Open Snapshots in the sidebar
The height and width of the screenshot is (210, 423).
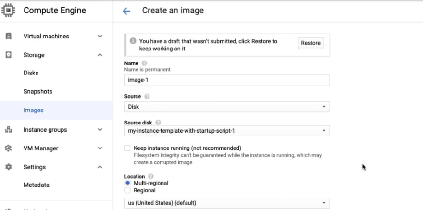click(38, 91)
